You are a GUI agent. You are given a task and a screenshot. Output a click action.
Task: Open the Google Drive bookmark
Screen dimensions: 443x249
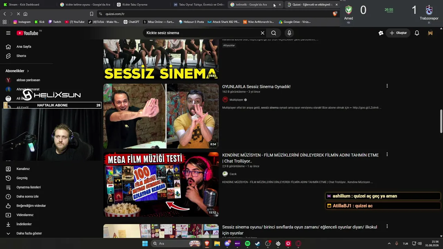294,22
